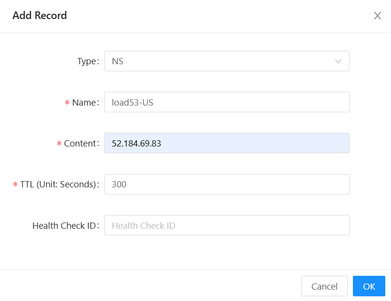Click the IP address 52.184.69.83 text
The height and width of the screenshot is (301, 391).
[x=136, y=143]
